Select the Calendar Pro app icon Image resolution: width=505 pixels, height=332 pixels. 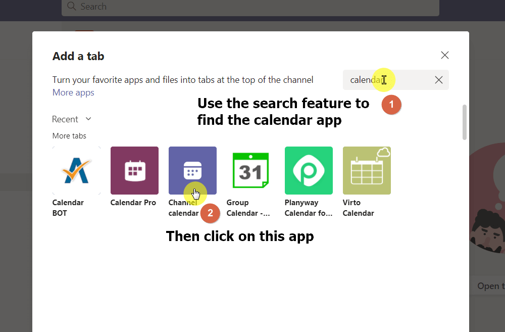(x=134, y=170)
